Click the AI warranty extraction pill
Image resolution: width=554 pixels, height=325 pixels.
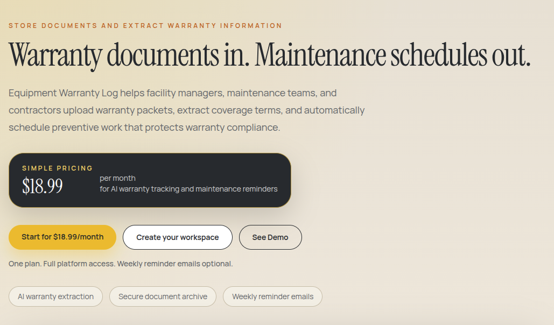tap(55, 296)
